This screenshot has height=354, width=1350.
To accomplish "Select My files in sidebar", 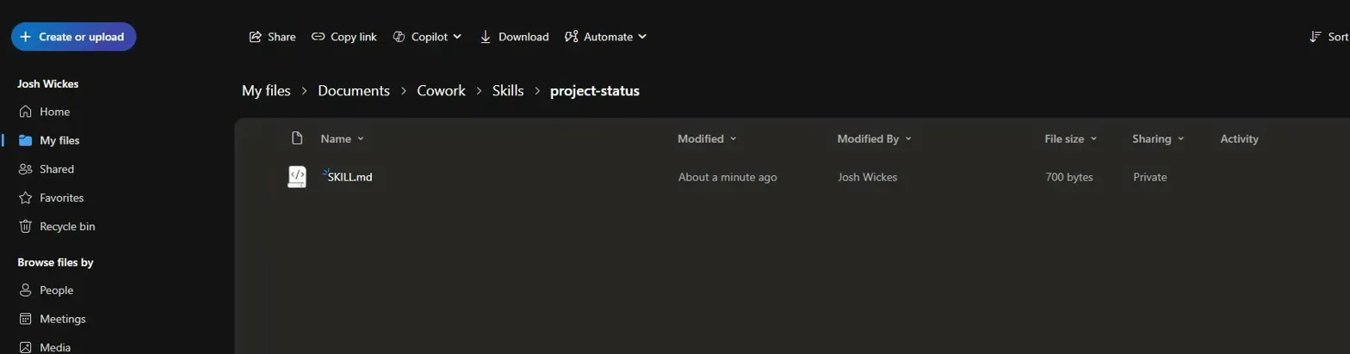I will [59, 140].
